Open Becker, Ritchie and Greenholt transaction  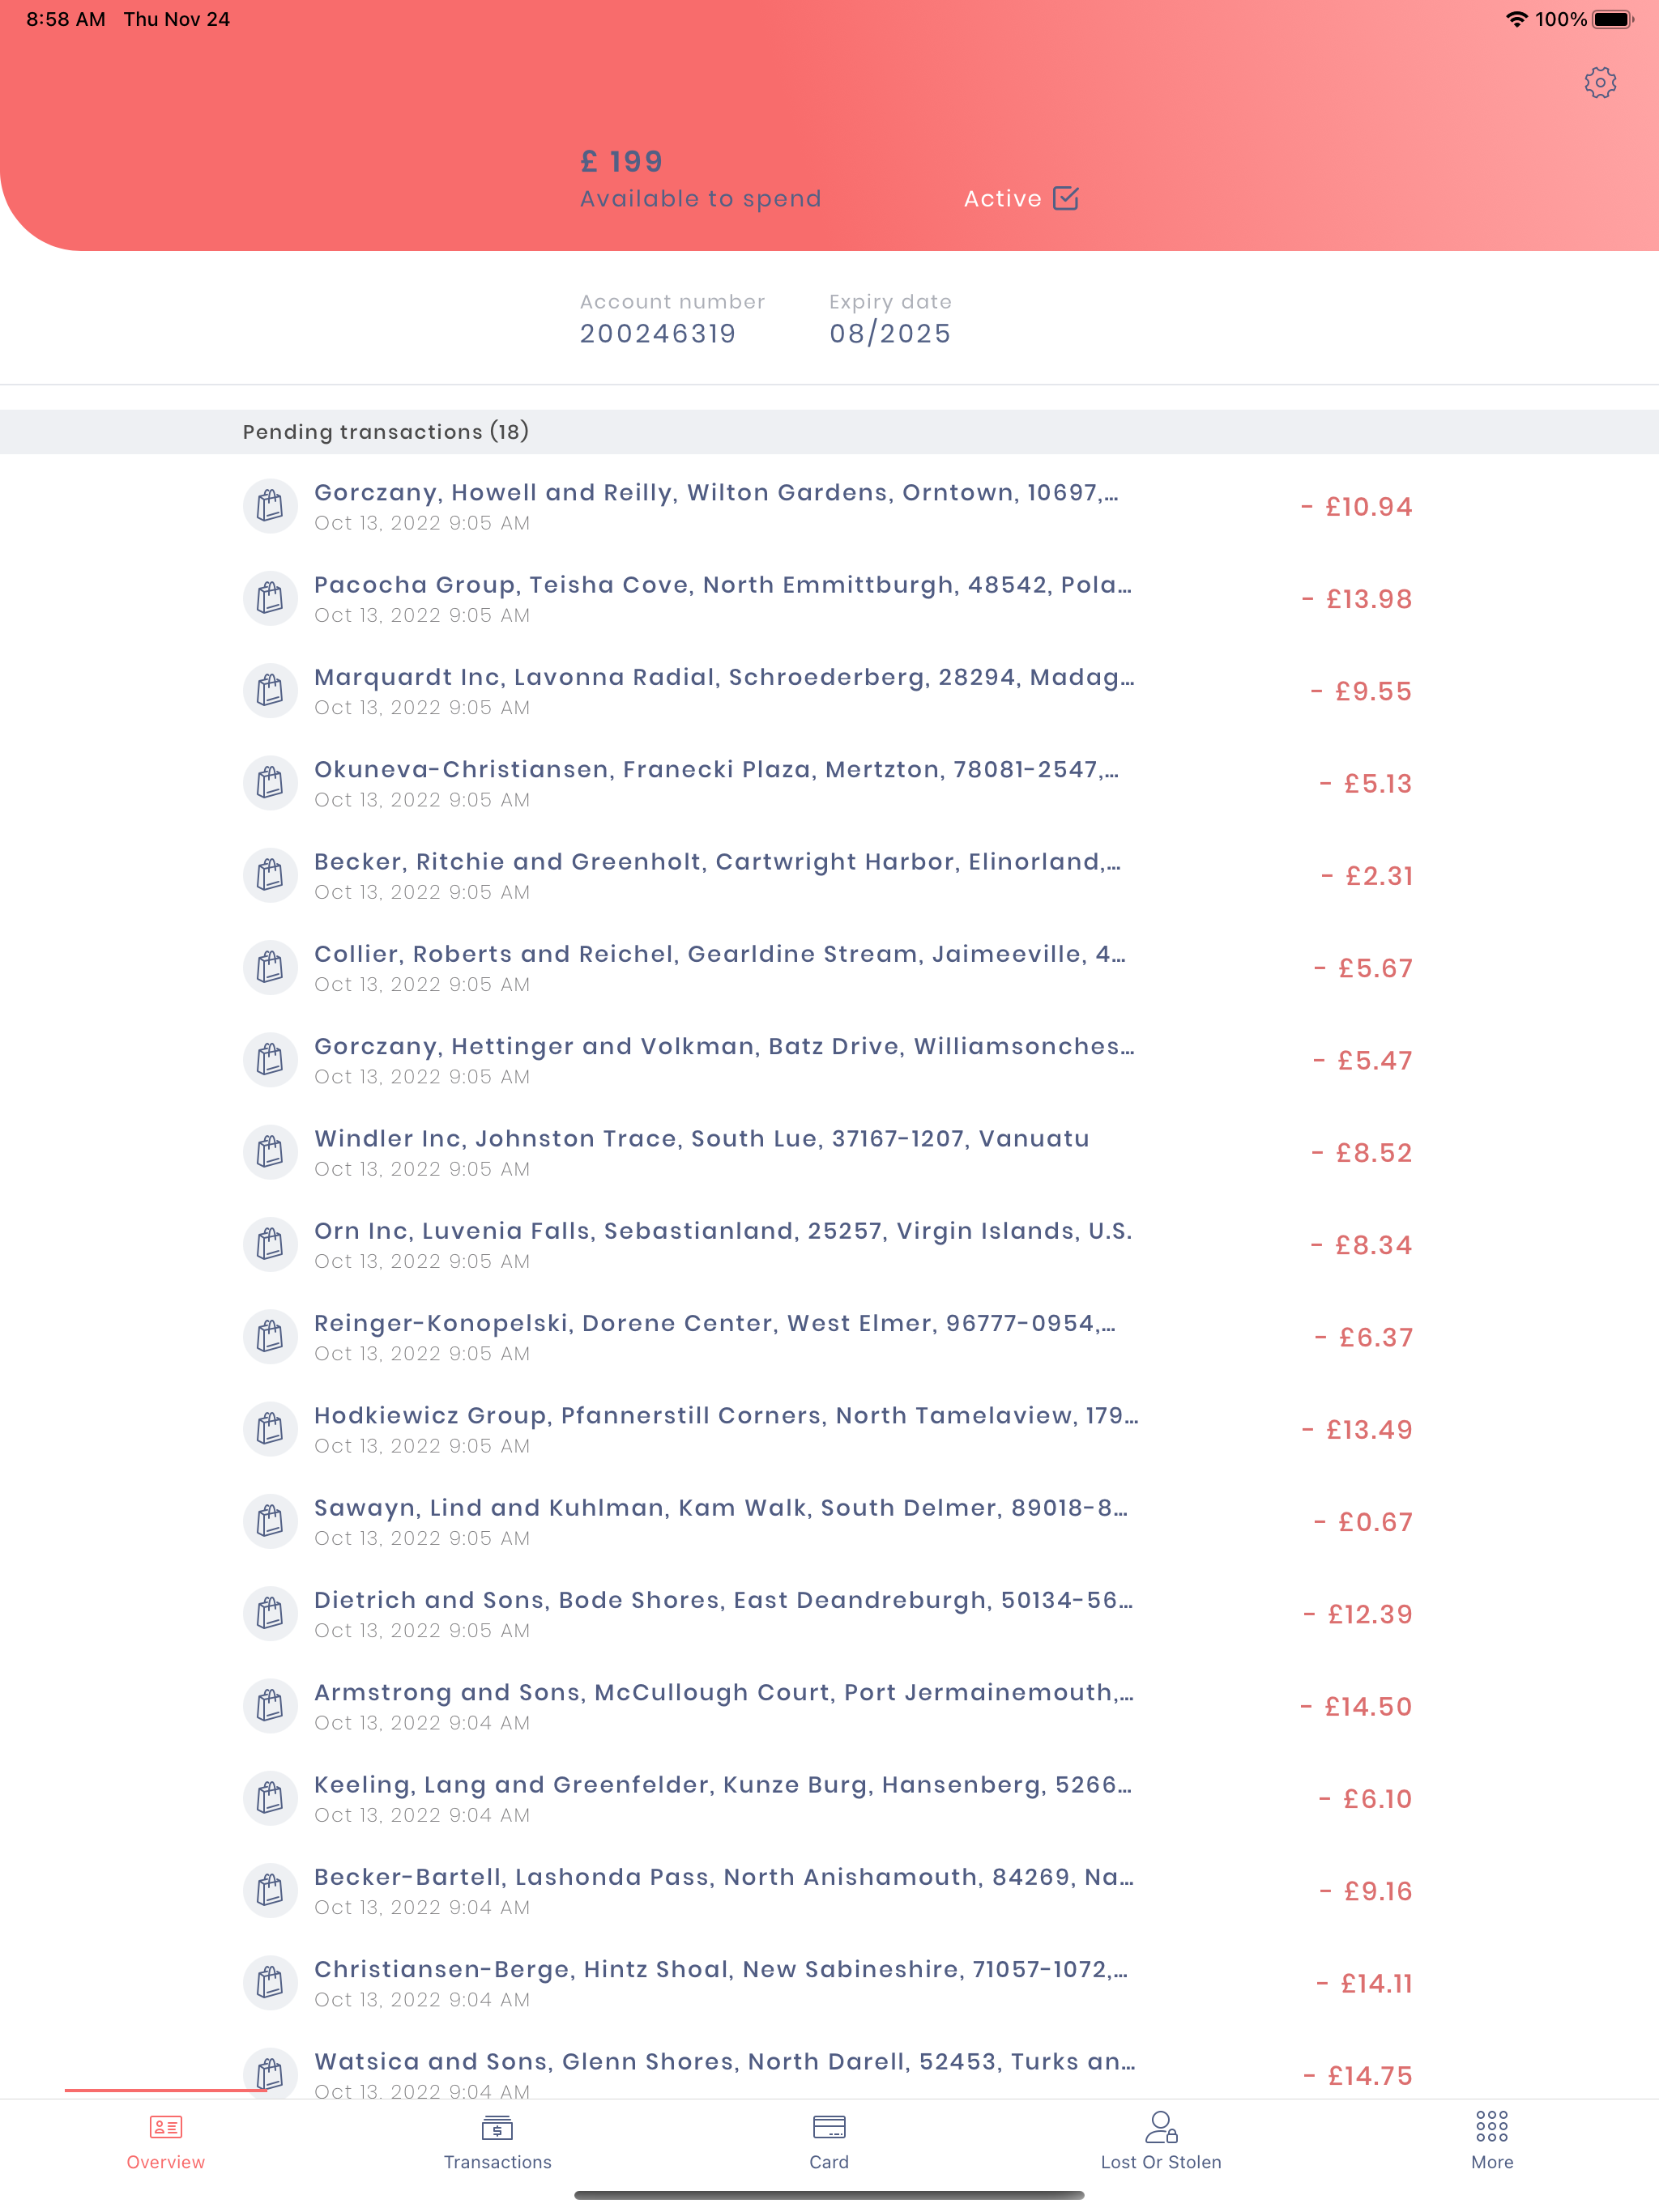click(x=829, y=875)
